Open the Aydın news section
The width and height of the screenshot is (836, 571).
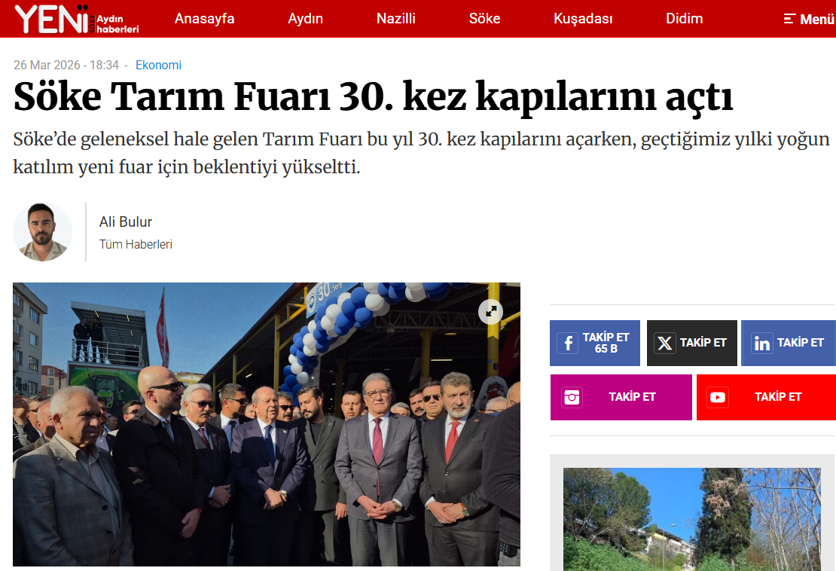306,19
